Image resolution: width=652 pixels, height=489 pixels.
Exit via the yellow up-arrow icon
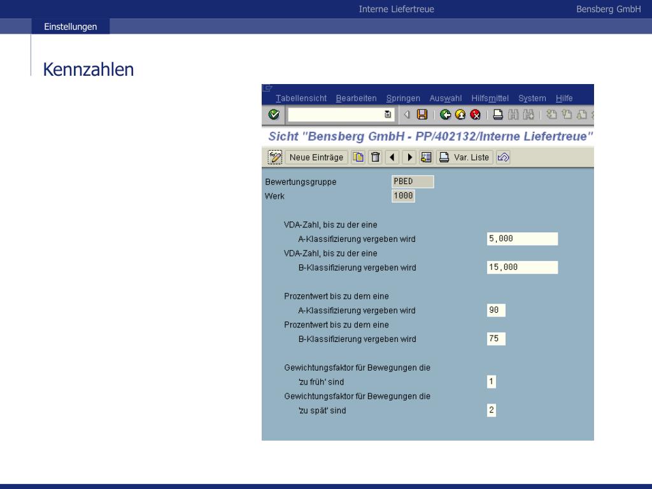460,115
